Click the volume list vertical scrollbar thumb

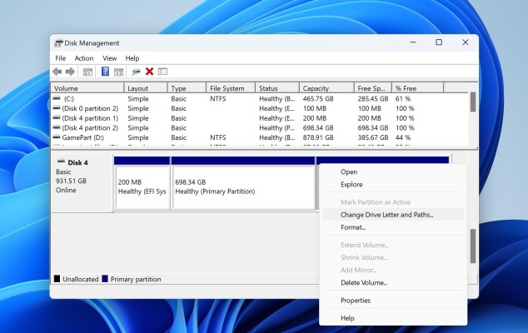[x=473, y=102]
